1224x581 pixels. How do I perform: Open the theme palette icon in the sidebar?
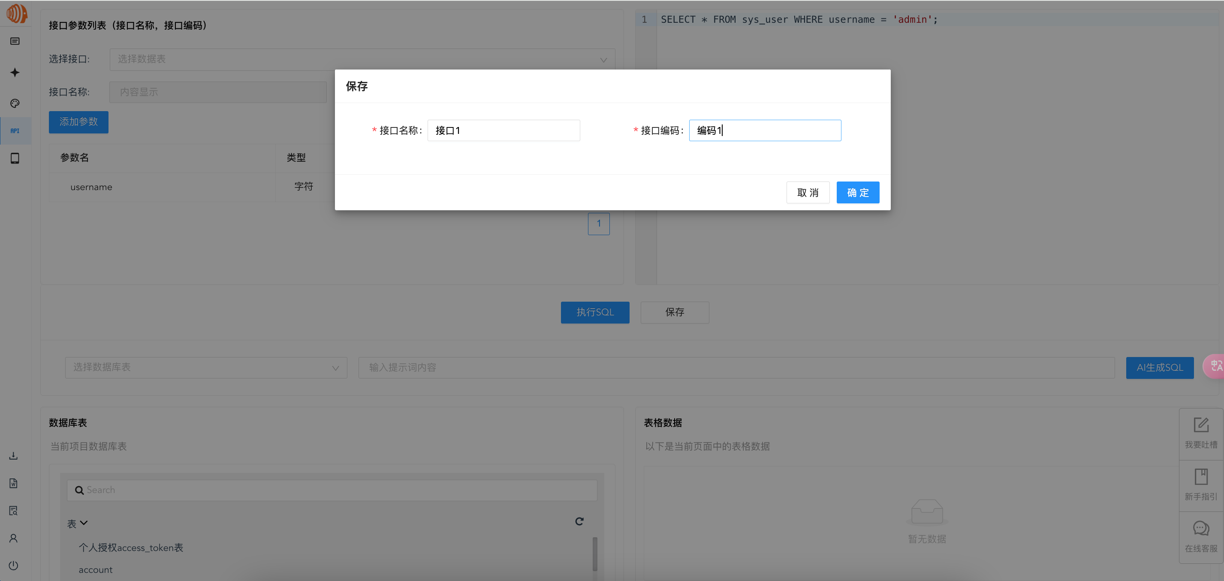tap(15, 103)
